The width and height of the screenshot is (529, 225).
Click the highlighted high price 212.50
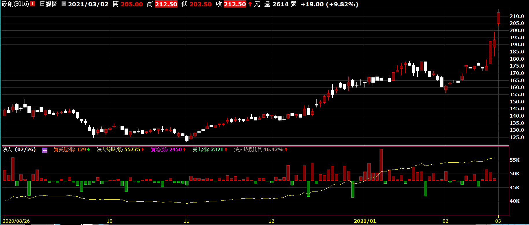point(166,4)
